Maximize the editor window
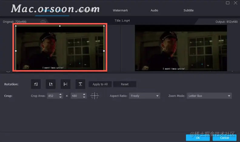 tap(228, 3)
